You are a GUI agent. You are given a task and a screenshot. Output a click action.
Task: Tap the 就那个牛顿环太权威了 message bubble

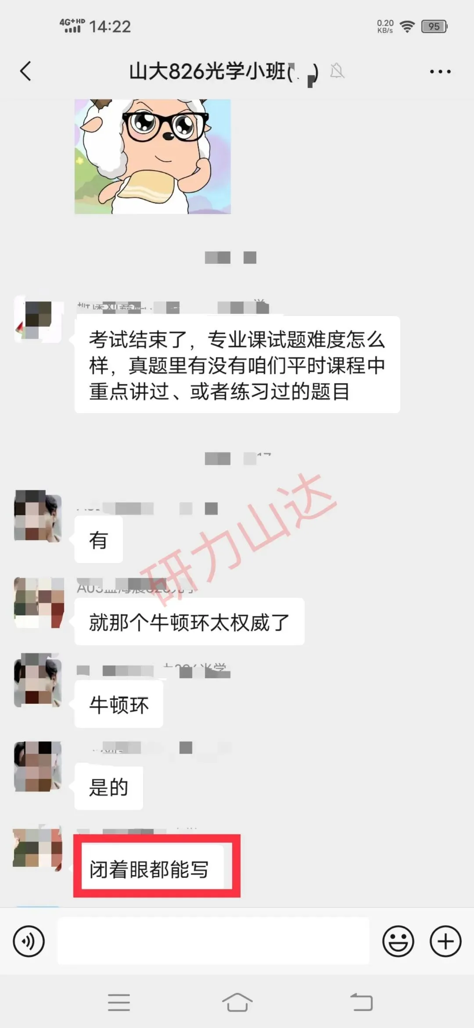pos(190,622)
